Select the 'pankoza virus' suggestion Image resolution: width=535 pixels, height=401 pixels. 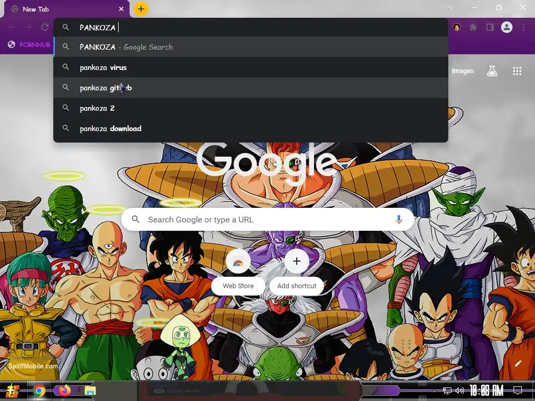251,67
